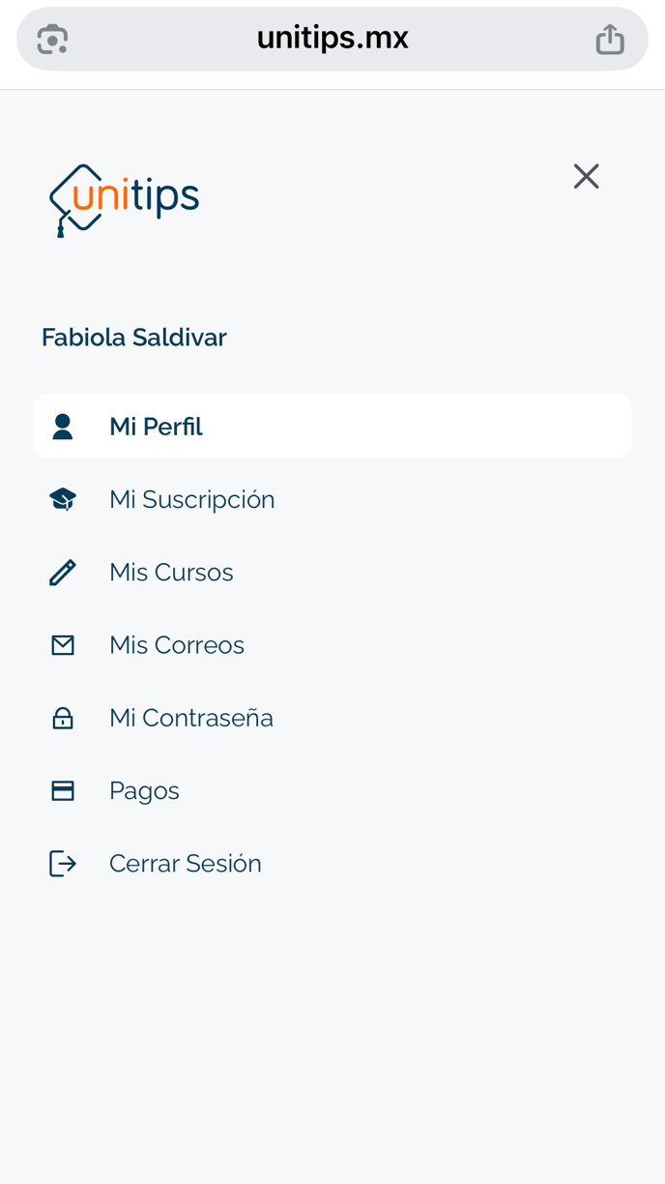
Task: Click the pencil icon for Mis Cursos
Action: pos(63,573)
